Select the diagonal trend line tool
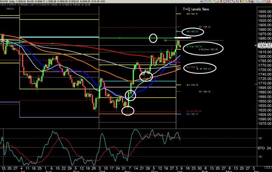This screenshot has height=172, width=272. [233, 1]
